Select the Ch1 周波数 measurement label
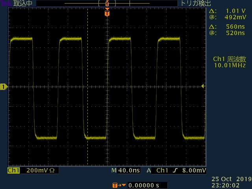This screenshot has height=189, width=252. pos(230,59)
